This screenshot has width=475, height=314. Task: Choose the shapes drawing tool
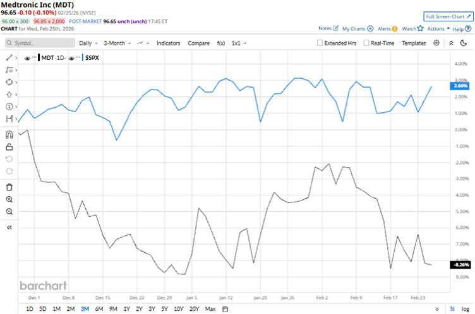click(9, 82)
